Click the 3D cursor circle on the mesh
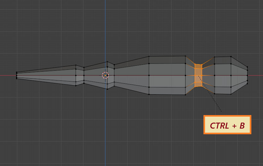263x166 pixels. coord(105,75)
